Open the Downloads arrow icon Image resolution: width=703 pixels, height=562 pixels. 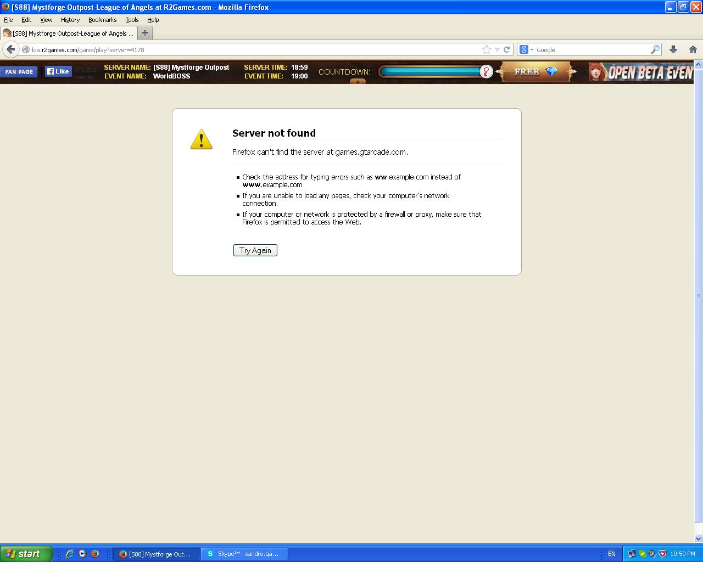673,49
